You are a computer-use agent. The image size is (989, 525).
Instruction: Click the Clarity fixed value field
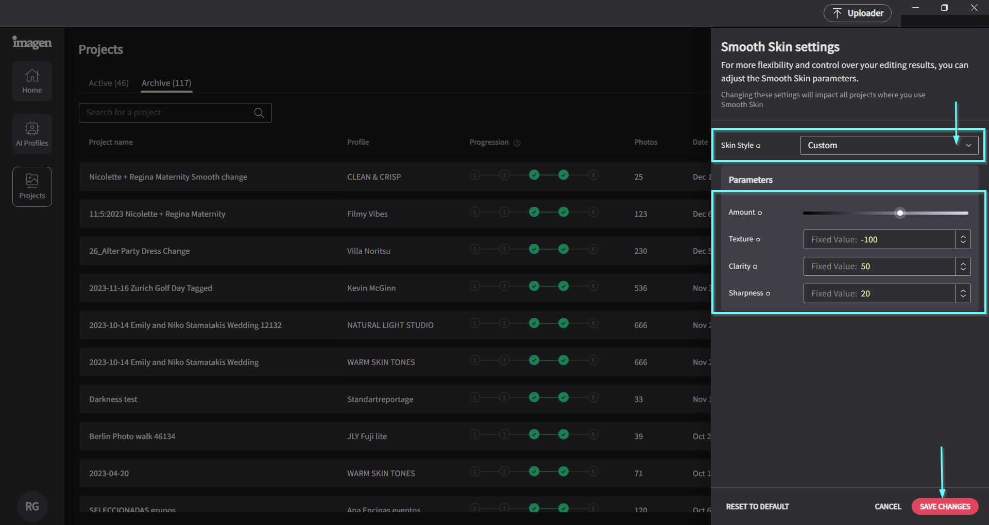point(879,267)
